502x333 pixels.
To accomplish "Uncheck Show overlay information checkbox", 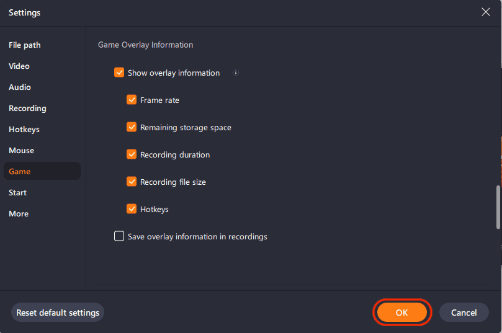I will click(120, 73).
